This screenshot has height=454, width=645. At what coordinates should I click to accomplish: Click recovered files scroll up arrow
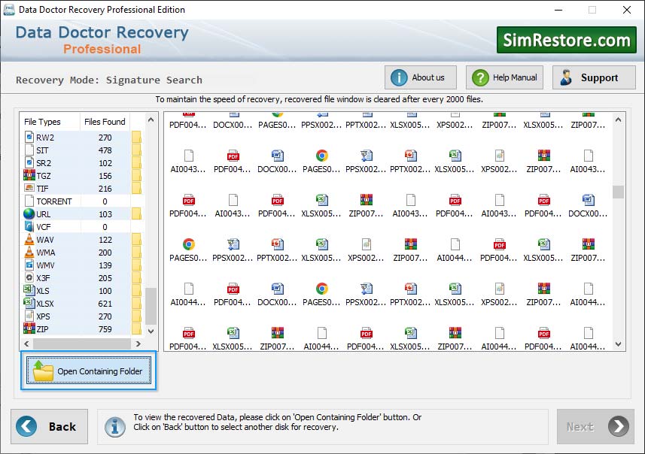point(618,120)
